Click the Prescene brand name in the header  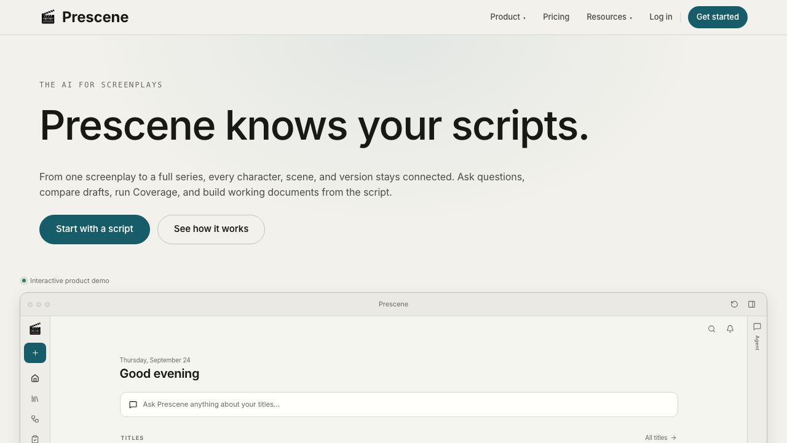[x=95, y=17]
